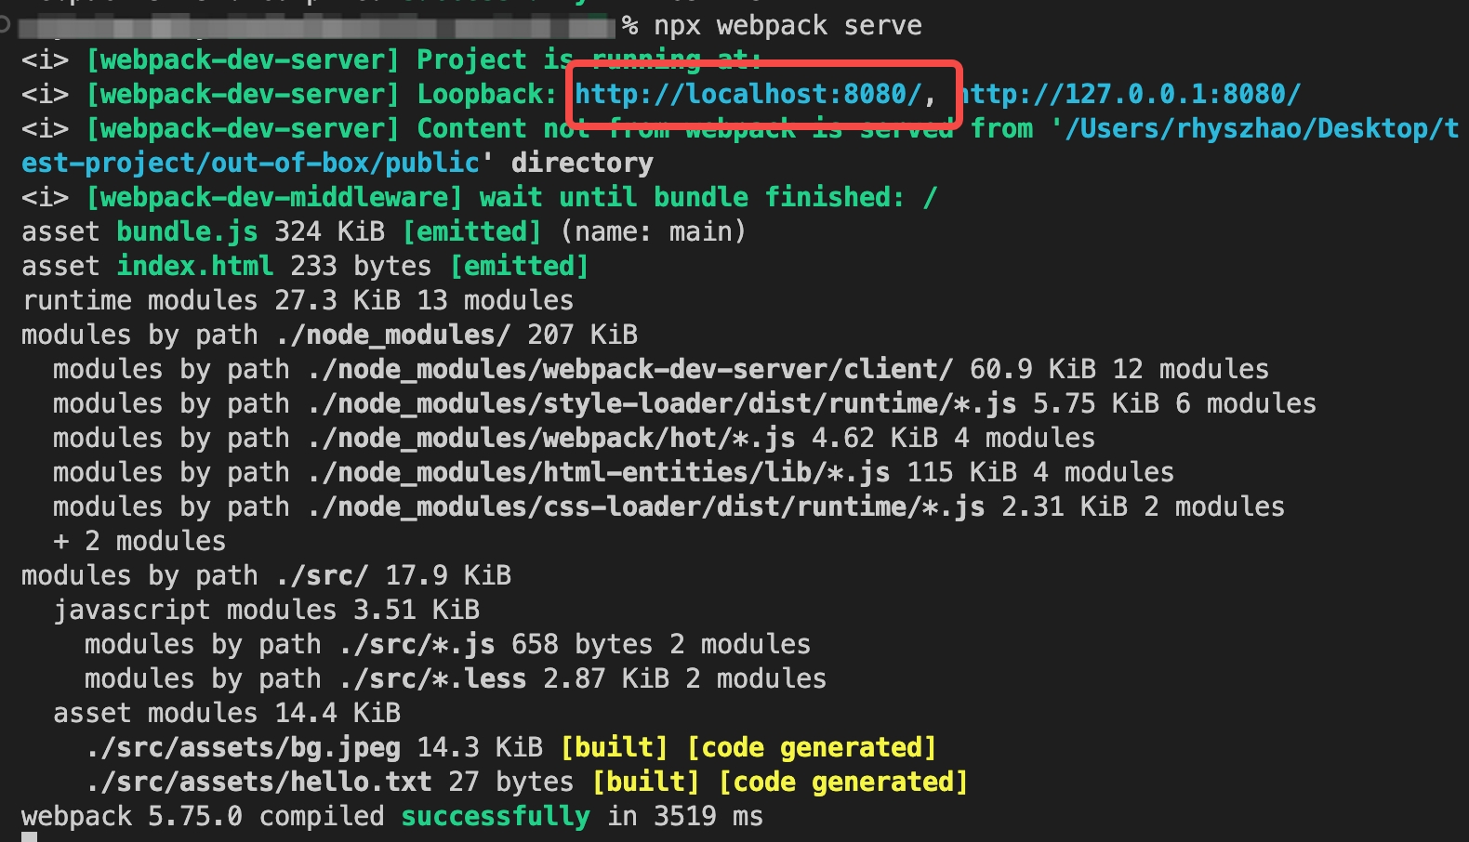
Task: Click '+ 2 modules' line
Action: pyautogui.click(x=139, y=541)
